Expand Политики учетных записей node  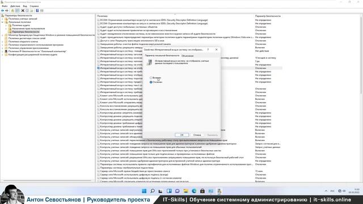[x=2, y=19]
